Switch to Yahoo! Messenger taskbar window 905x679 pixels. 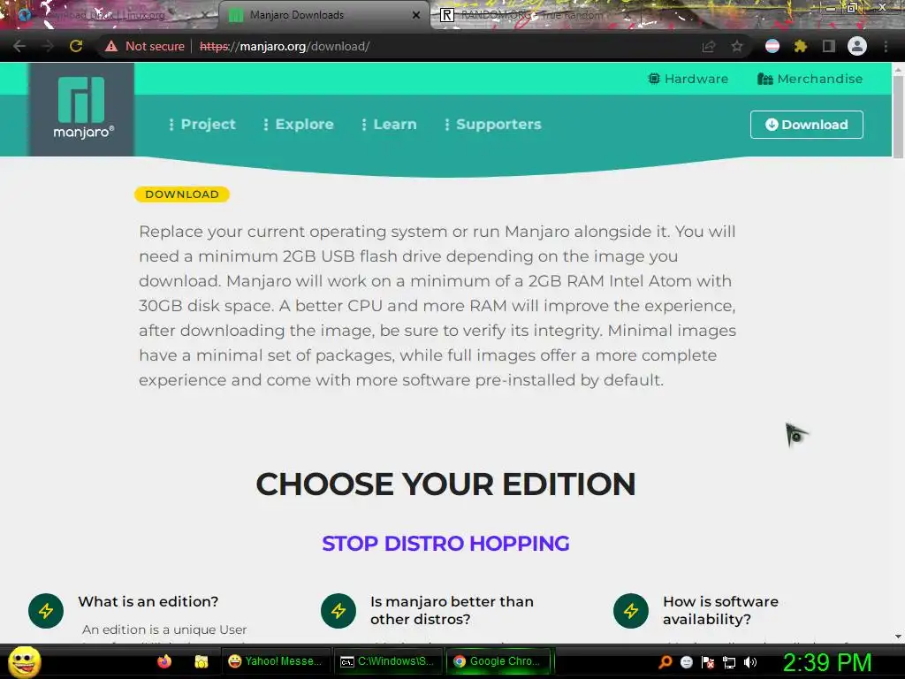[x=276, y=661]
